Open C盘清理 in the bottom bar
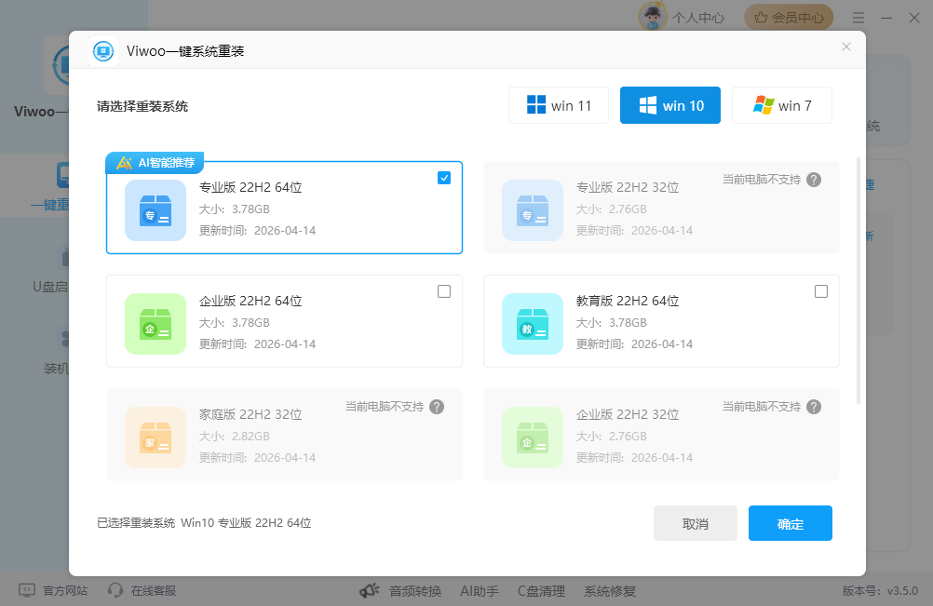 click(x=541, y=591)
